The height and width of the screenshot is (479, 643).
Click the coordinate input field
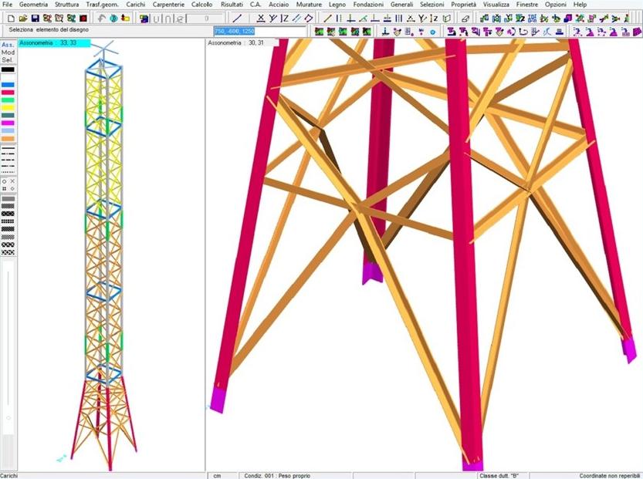249,31
